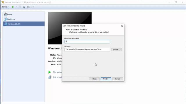Click the green Play virtual machine icon
The width and height of the screenshot is (186, 104).
[x=50, y=72]
